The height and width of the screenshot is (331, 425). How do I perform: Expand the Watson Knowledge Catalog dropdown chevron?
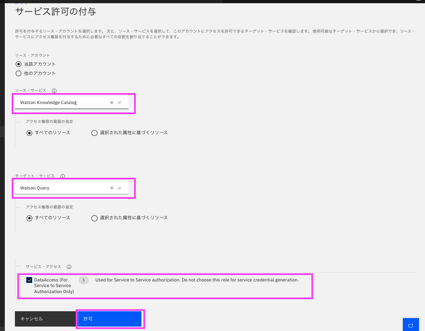tap(120, 102)
